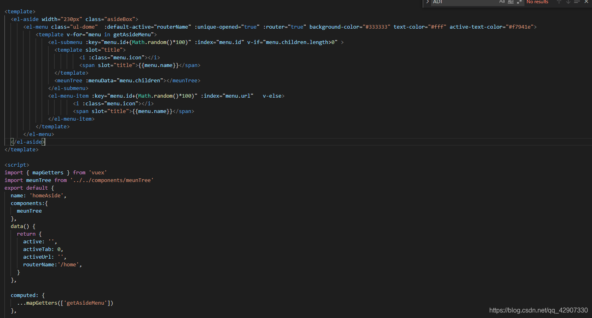Click the class="asideBox" attribute

pos(110,19)
